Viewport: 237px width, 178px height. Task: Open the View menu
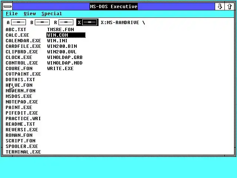[x=30, y=14]
